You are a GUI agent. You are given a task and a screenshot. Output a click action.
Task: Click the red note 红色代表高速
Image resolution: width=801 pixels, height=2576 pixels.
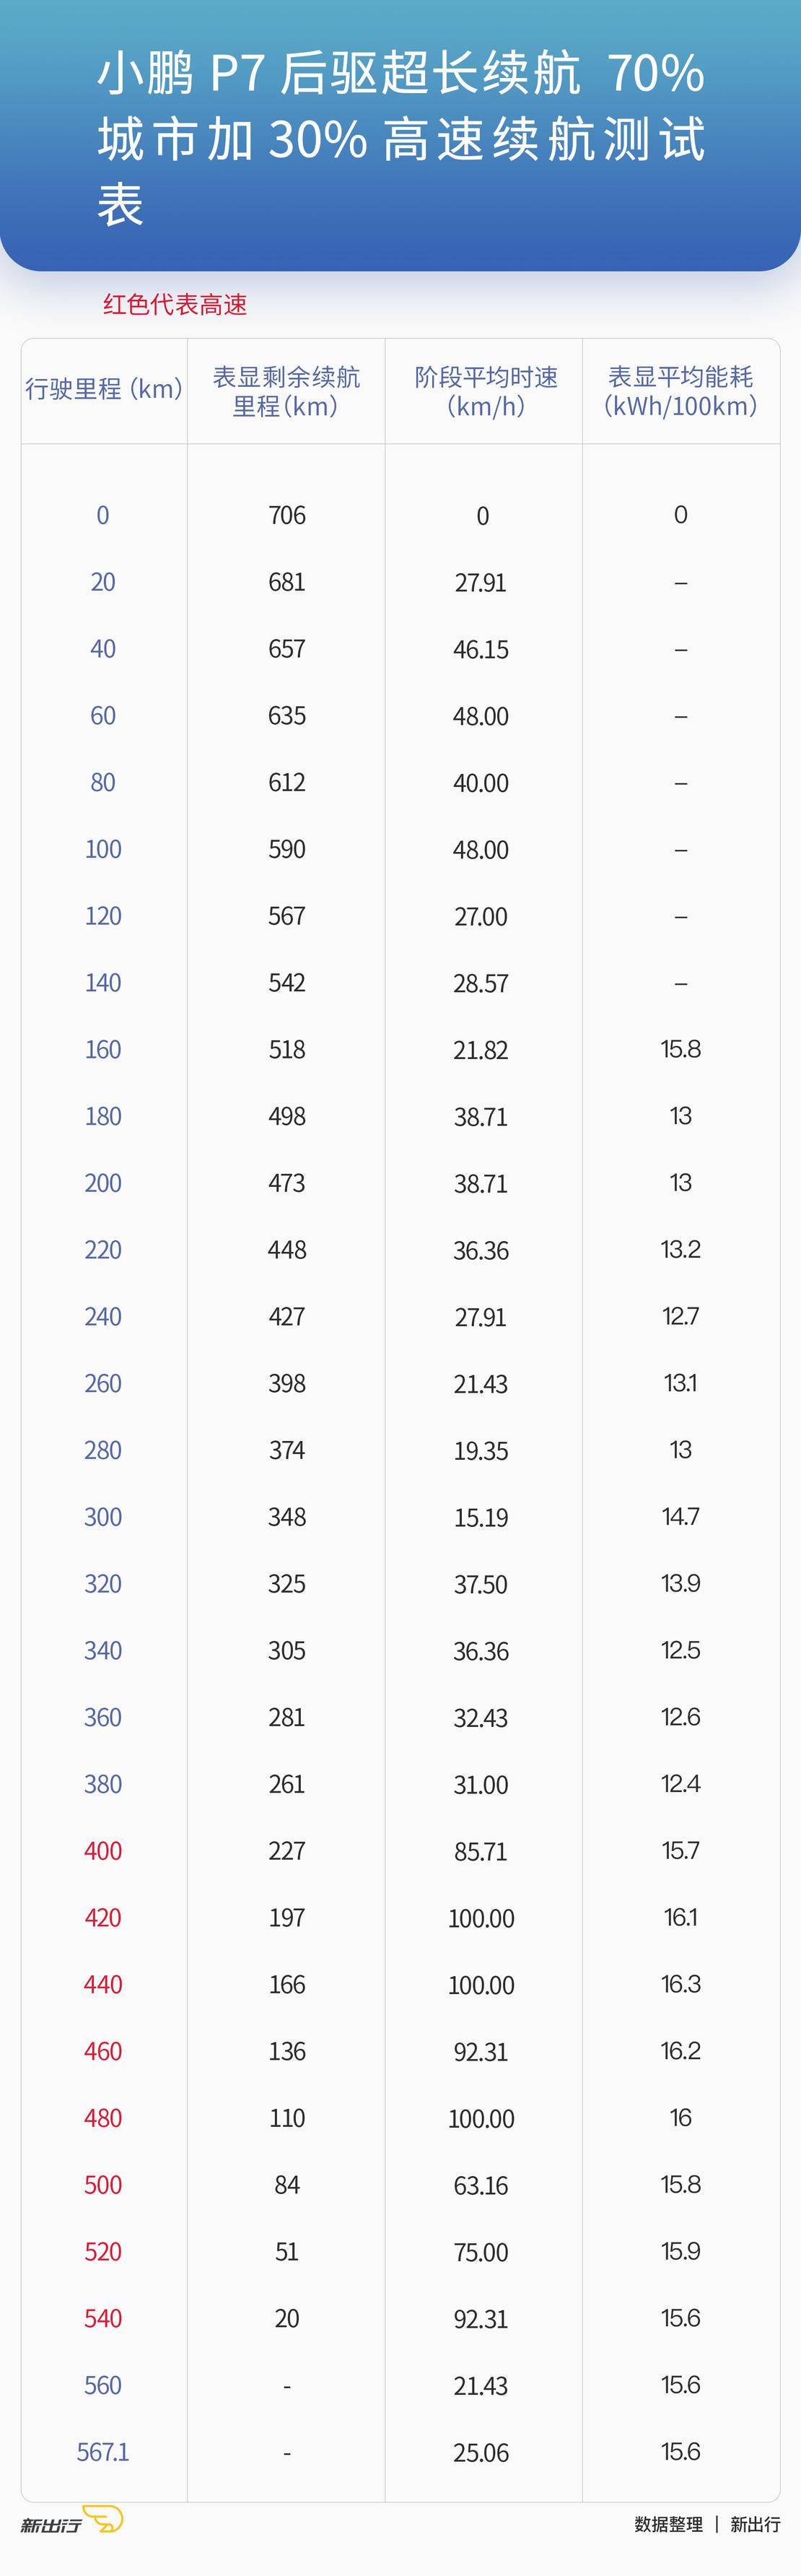click(175, 304)
